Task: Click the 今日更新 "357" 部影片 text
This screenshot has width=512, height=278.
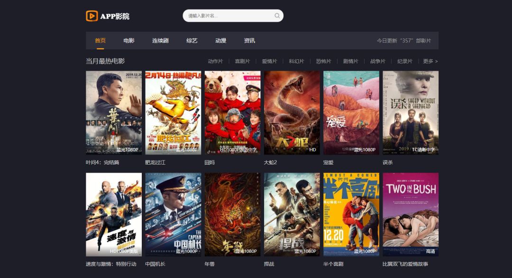Action: pyautogui.click(x=404, y=41)
